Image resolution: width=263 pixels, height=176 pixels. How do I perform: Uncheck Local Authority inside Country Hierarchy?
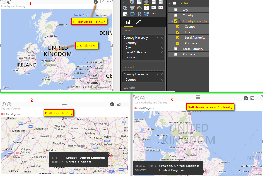178,38
